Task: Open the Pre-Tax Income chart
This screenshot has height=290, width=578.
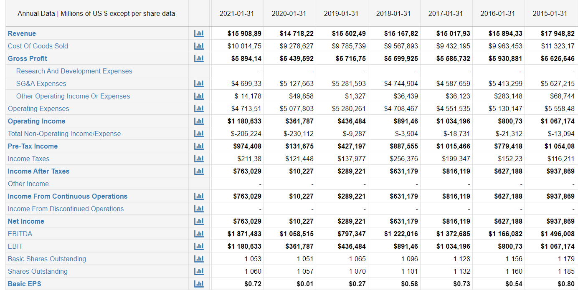Action: [x=199, y=146]
